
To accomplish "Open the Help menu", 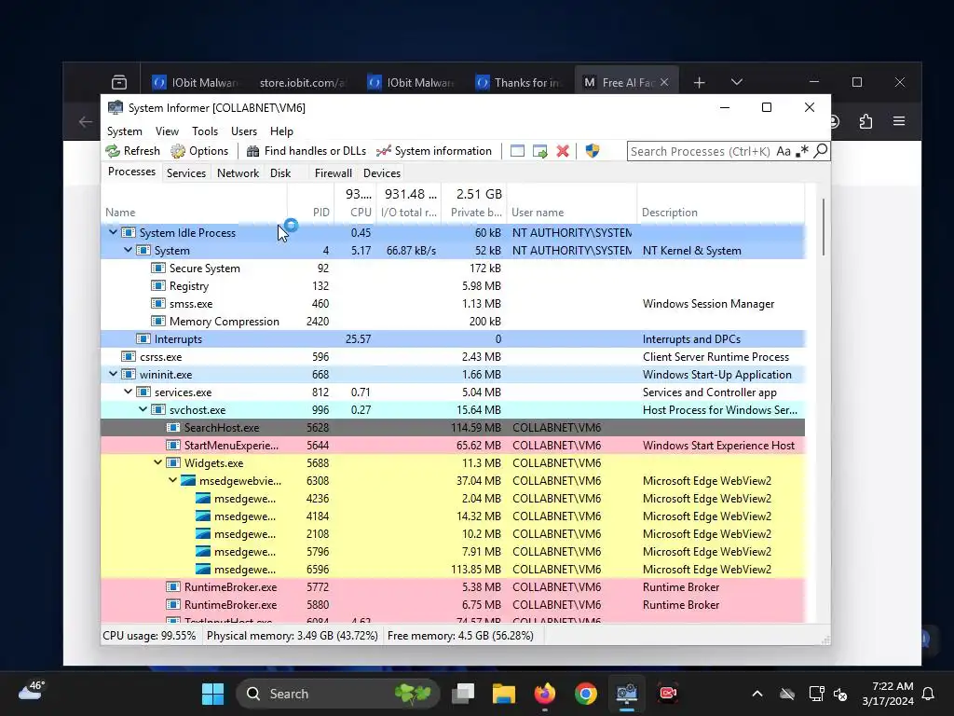I will (281, 131).
